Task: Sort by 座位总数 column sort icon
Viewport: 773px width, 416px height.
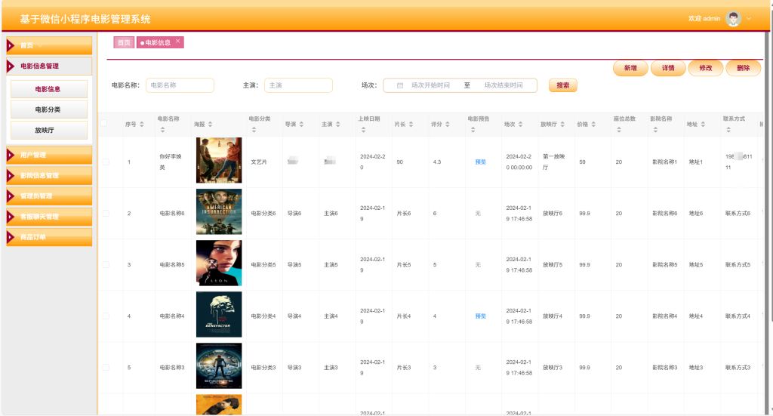Action: (x=619, y=130)
